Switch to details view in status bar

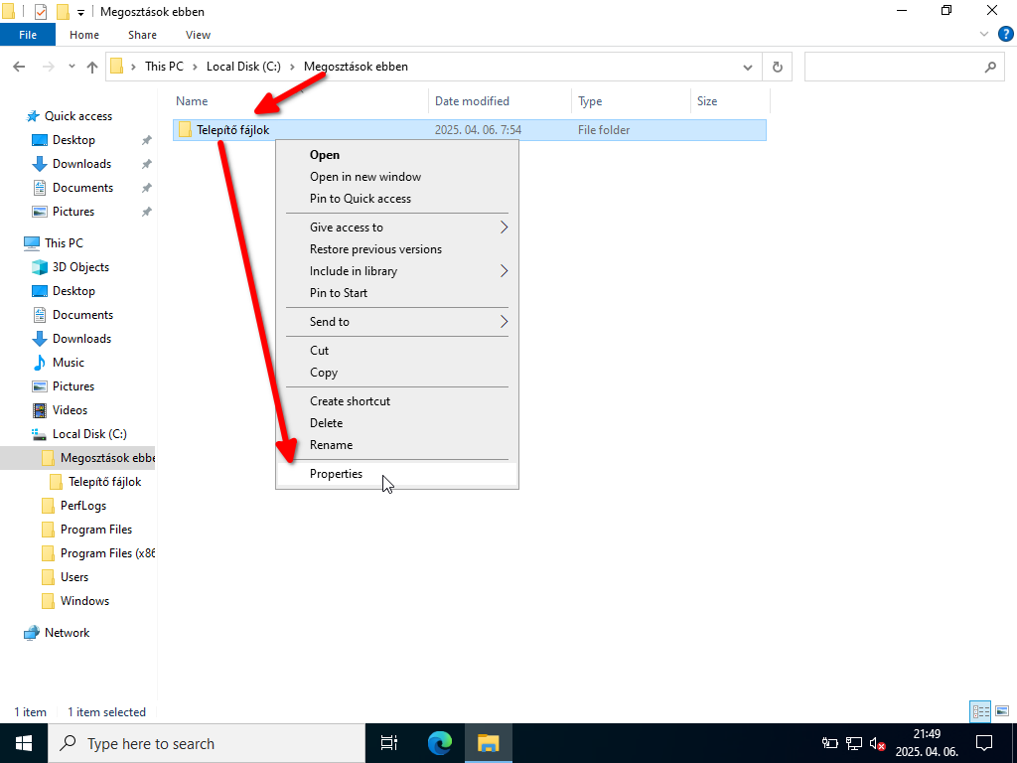[x=980, y=711]
